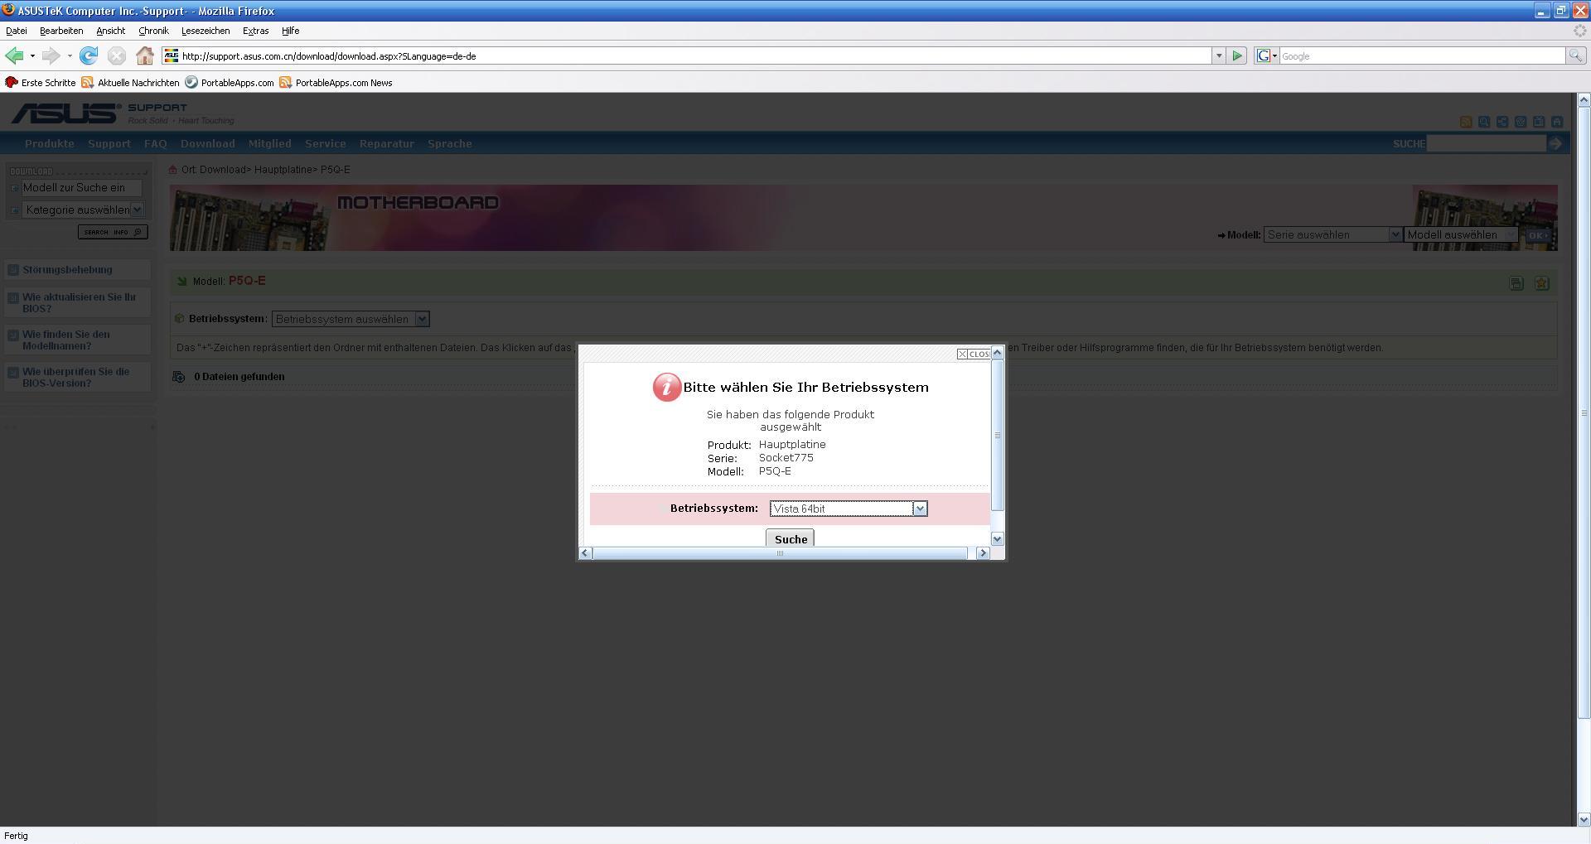Open the address bar history dropdown arrow
Screen dimensions: 1591x844
[1219, 56]
